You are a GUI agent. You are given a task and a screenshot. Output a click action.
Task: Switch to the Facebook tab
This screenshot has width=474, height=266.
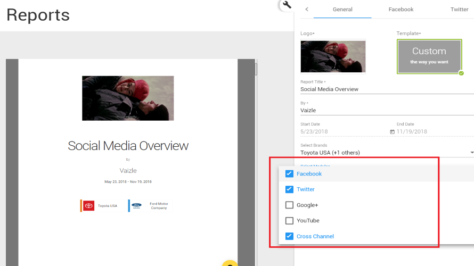click(x=401, y=10)
